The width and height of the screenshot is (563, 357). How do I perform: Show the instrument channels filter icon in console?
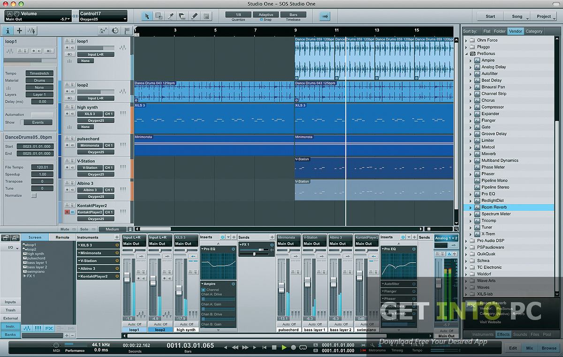pyautogui.click(x=38, y=328)
